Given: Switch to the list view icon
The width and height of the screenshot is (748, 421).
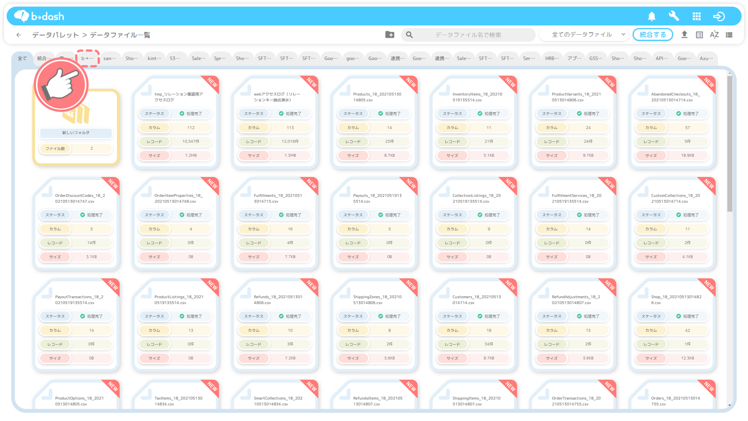Looking at the screenshot, I should (729, 35).
